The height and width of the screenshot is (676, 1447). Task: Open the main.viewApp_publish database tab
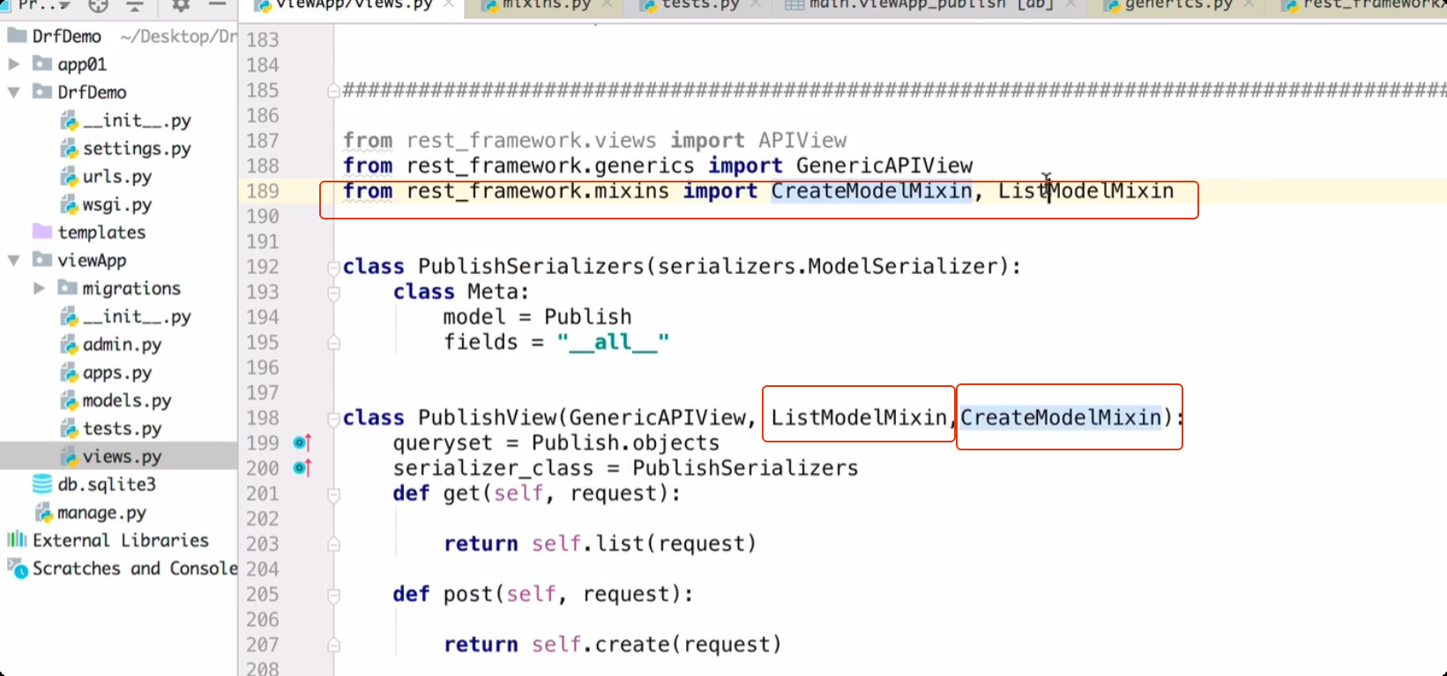pyautogui.click(x=931, y=5)
